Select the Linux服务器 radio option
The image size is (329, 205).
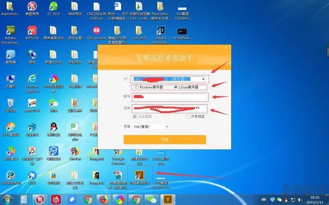pos(176,87)
